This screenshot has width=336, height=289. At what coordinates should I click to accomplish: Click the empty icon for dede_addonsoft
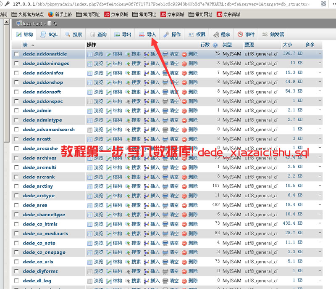(x=165, y=92)
